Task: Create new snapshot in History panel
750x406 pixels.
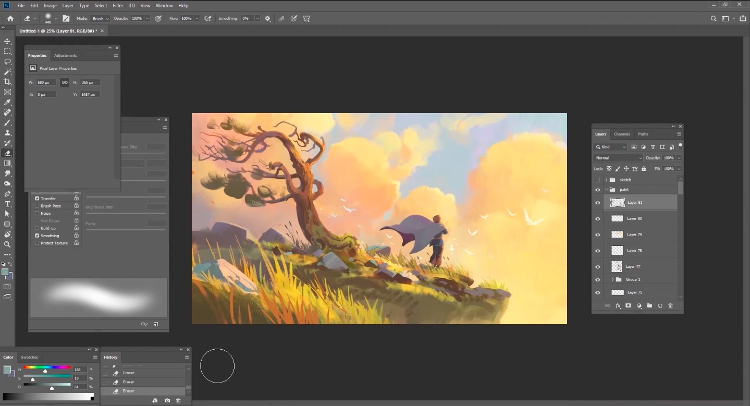Action: (167, 401)
